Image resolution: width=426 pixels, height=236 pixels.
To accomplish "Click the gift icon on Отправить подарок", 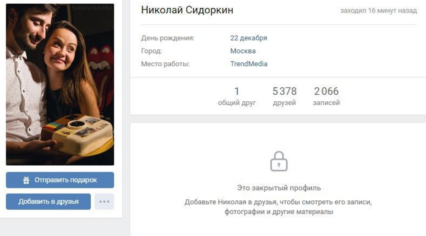I will 26,180.
